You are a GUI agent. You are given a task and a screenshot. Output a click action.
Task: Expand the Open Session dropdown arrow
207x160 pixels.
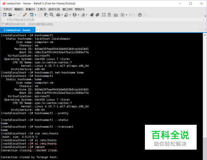tap(14, 15)
